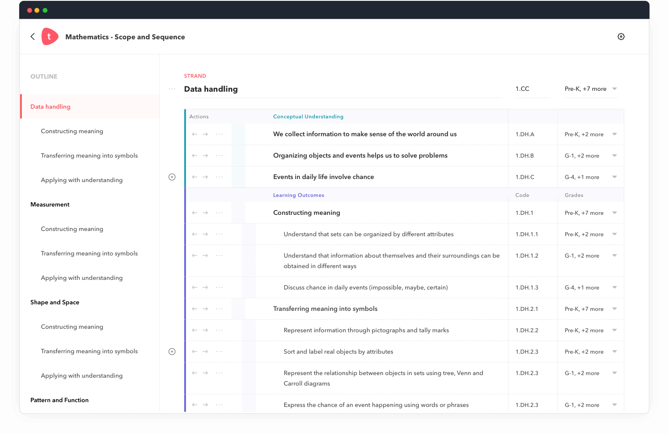Click the red Toddle logo icon
Image resolution: width=669 pixels, height=434 pixels.
[x=49, y=37]
